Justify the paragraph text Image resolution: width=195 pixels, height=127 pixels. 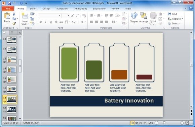[x=107, y=22]
